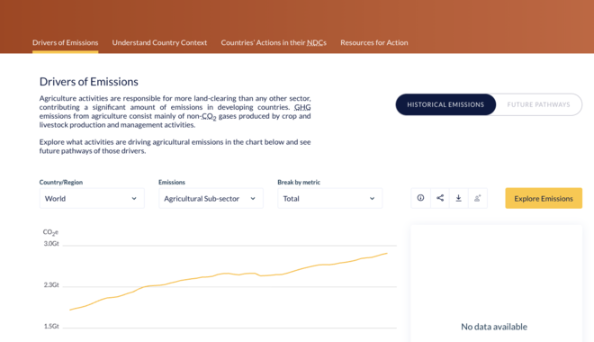Click the Break by metric label

299,182
